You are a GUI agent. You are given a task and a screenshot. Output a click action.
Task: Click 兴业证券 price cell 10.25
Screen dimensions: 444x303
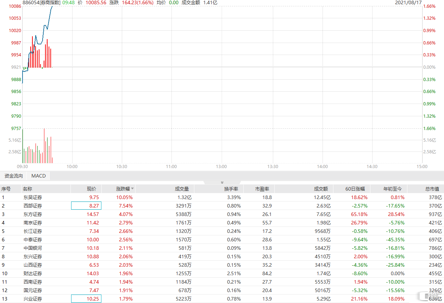pos(86,299)
